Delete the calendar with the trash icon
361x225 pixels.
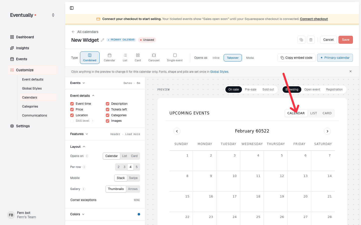tap(311, 40)
